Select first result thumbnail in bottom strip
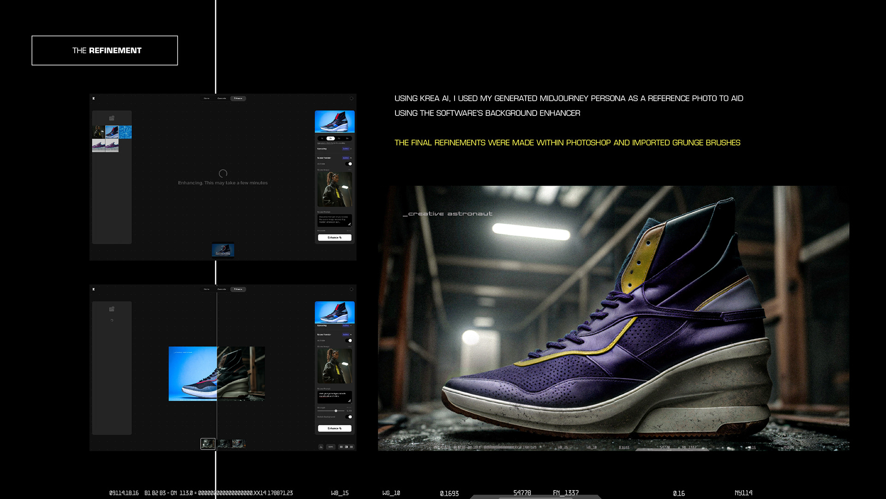886x499 pixels. click(208, 444)
